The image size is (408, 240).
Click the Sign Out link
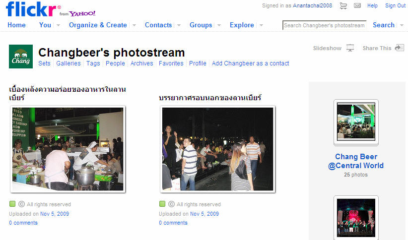coord(395,6)
